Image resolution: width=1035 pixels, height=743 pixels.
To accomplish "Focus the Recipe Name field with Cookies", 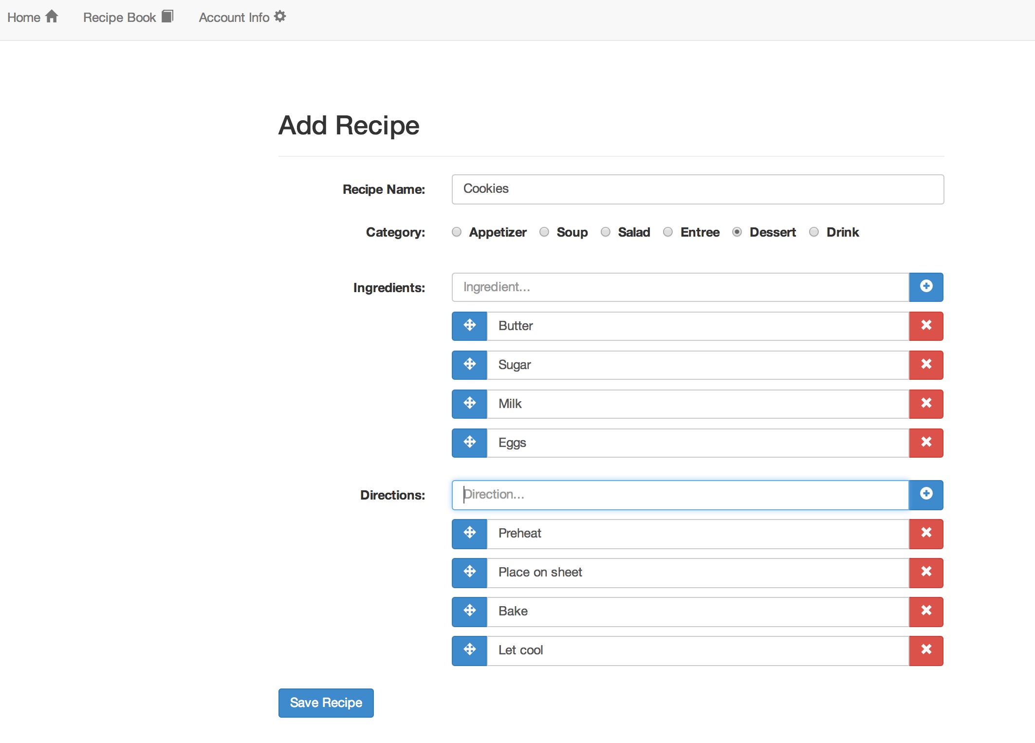I will pos(697,189).
